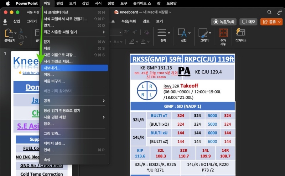
Task: Click the Memo (메모) comments button
Action: [248, 22]
